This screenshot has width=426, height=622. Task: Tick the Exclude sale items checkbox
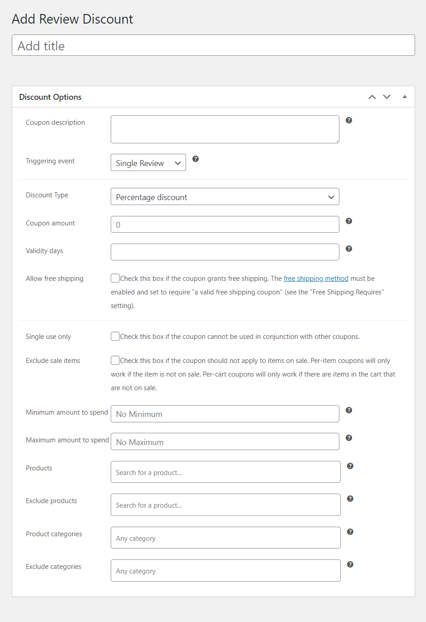(x=115, y=360)
